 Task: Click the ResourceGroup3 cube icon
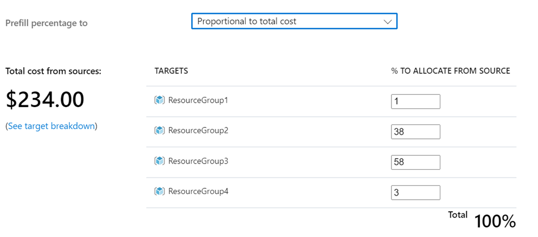click(x=160, y=161)
